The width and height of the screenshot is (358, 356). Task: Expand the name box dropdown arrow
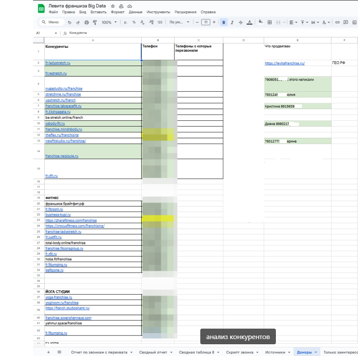click(56, 33)
